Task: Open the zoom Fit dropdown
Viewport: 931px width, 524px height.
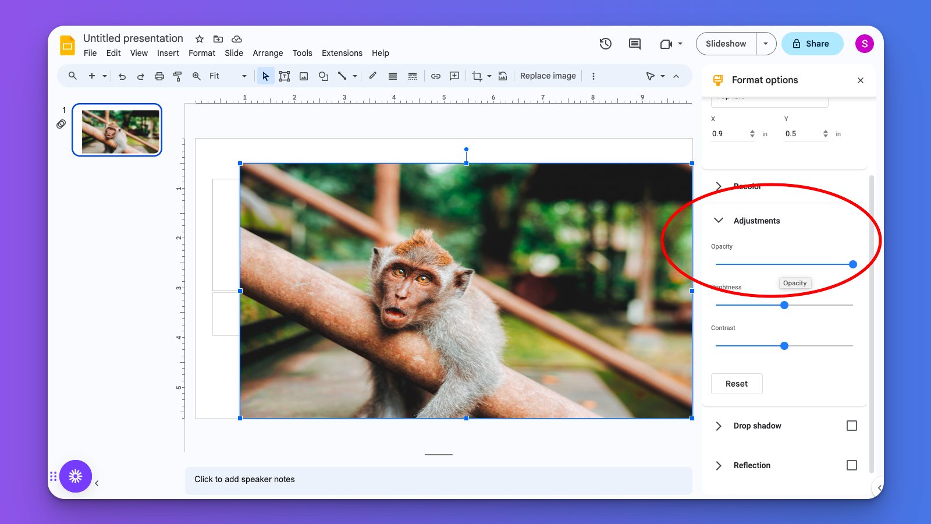Action: click(244, 76)
